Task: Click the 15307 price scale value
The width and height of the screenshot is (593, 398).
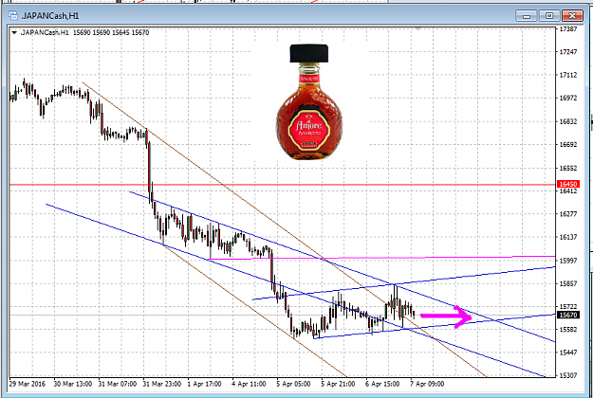Action: click(x=568, y=375)
